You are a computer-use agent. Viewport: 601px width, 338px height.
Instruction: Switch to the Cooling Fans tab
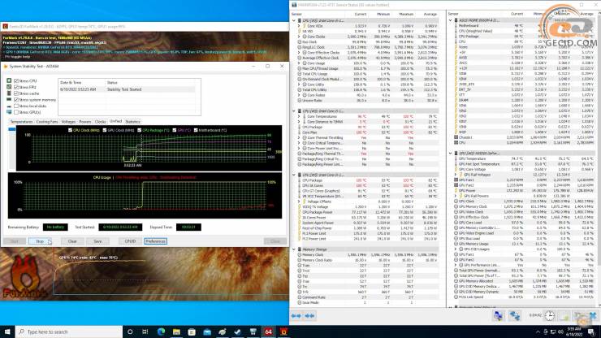(x=47, y=121)
